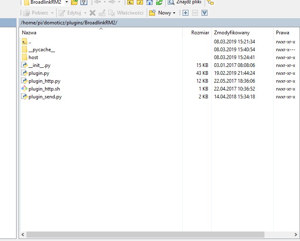Click the open directory folder icon
The image size is (300, 241).
click(x=74, y=2)
